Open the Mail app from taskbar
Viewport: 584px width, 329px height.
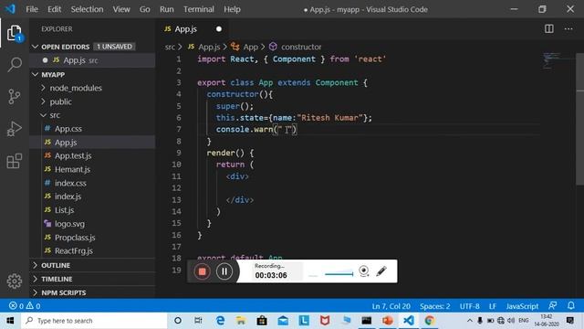click(283, 321)
